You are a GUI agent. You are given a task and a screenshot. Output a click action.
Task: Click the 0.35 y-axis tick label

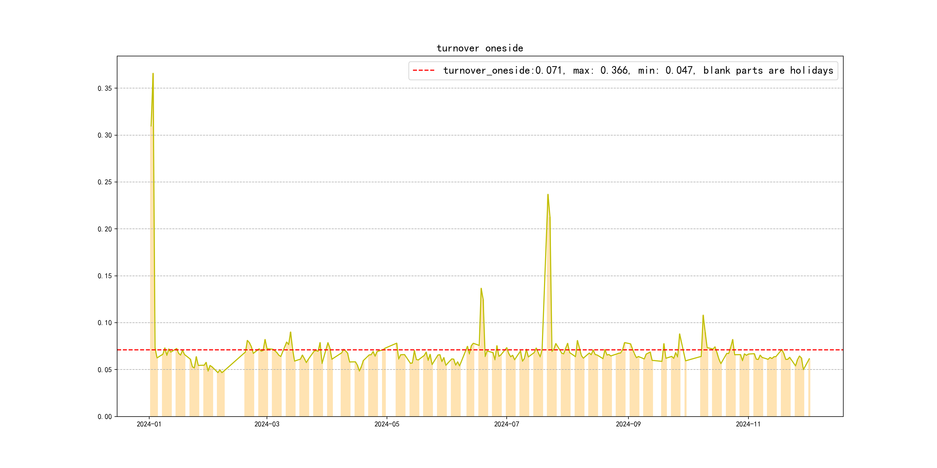105,88
